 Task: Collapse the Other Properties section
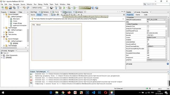pos(126,24)
